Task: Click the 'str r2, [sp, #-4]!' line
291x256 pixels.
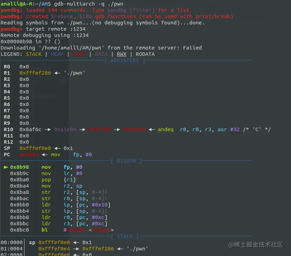Action: pyautogui.click(x=59, y=192)
